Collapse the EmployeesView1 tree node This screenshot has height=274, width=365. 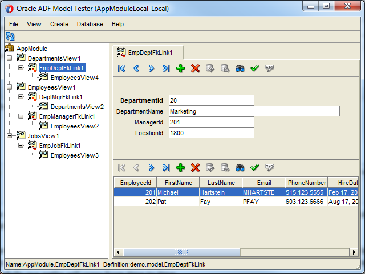click(9, 87)
